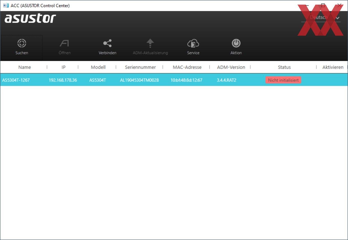
Task: Sort by Name column header
Action: (x=25, y=67)
